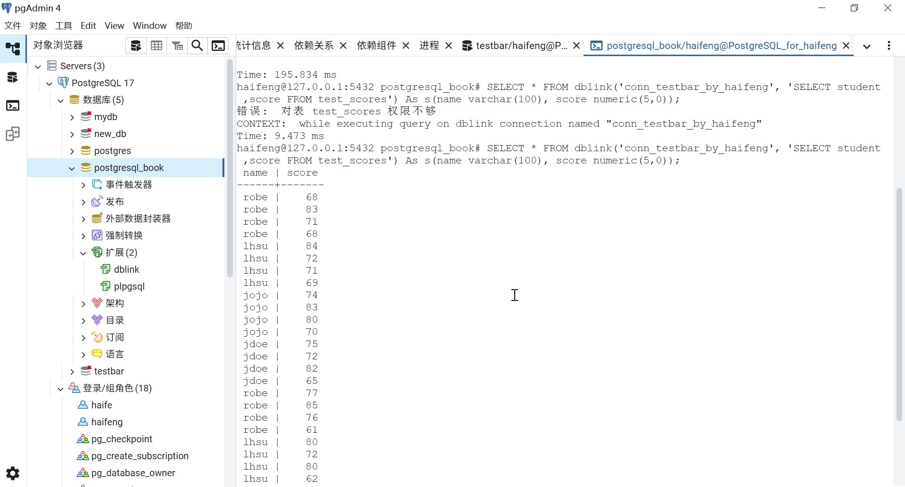Image resolution: width=905 pixels, height=487 pixels.
Task: Open the Schema Diff workspace sidebar icon
Action: [x=13, y=134]
